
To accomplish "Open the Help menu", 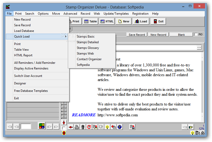I will click(x=155, y=14).
